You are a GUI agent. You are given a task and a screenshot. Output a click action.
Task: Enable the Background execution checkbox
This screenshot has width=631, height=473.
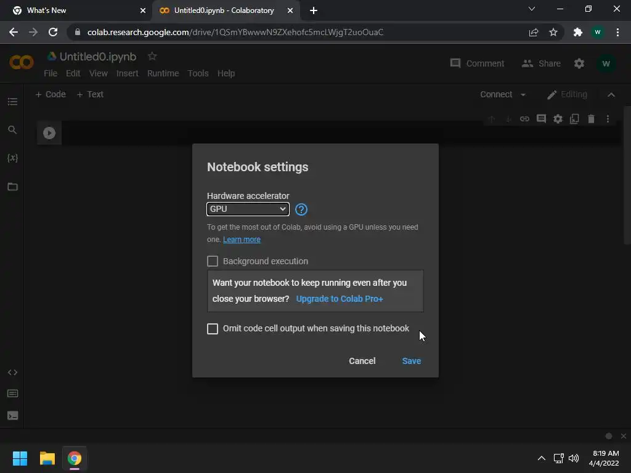pyautogui.click(x=213, y=261)
